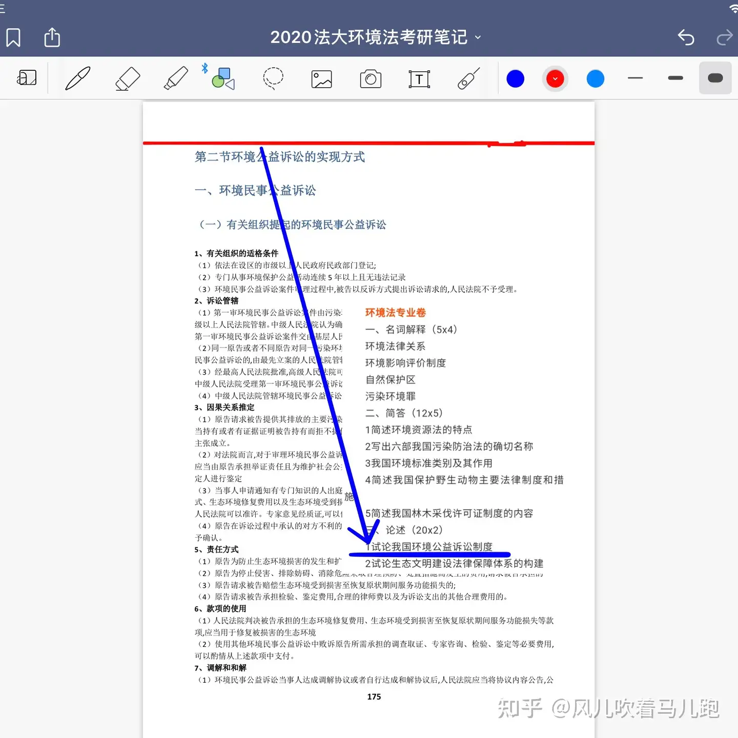This screenshot has height=738, width=738.
Task: Tap line 环境法律关系
Action: (395, 346)
